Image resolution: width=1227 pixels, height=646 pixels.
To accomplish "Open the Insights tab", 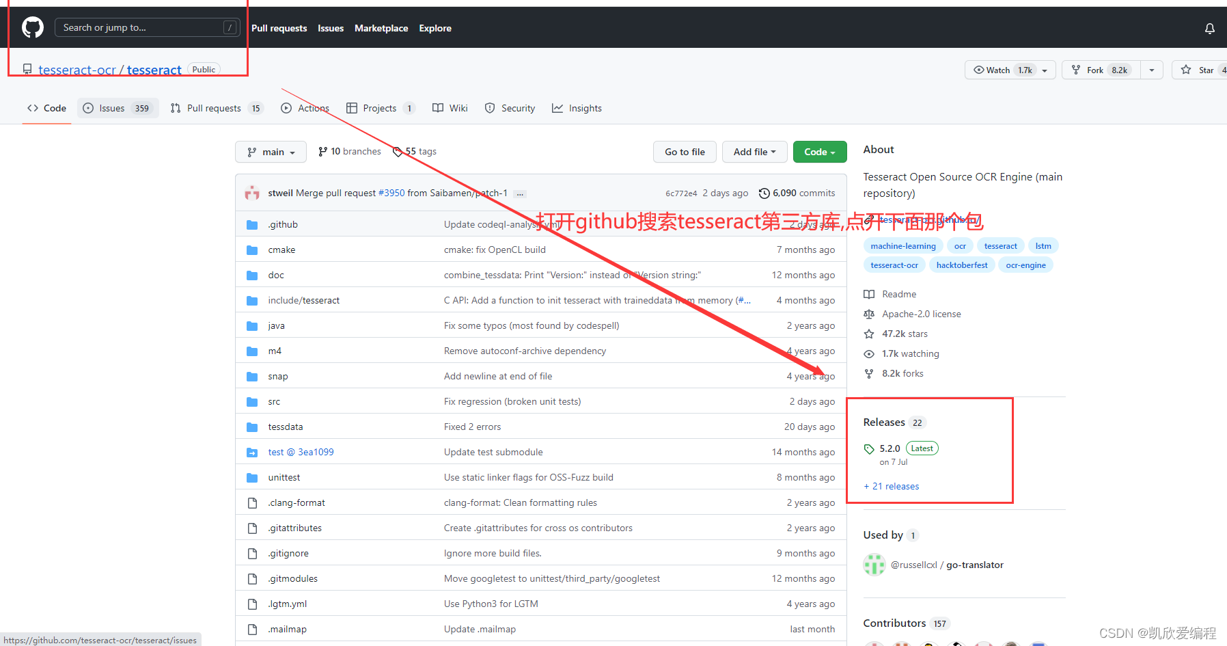I will (577, 108).
